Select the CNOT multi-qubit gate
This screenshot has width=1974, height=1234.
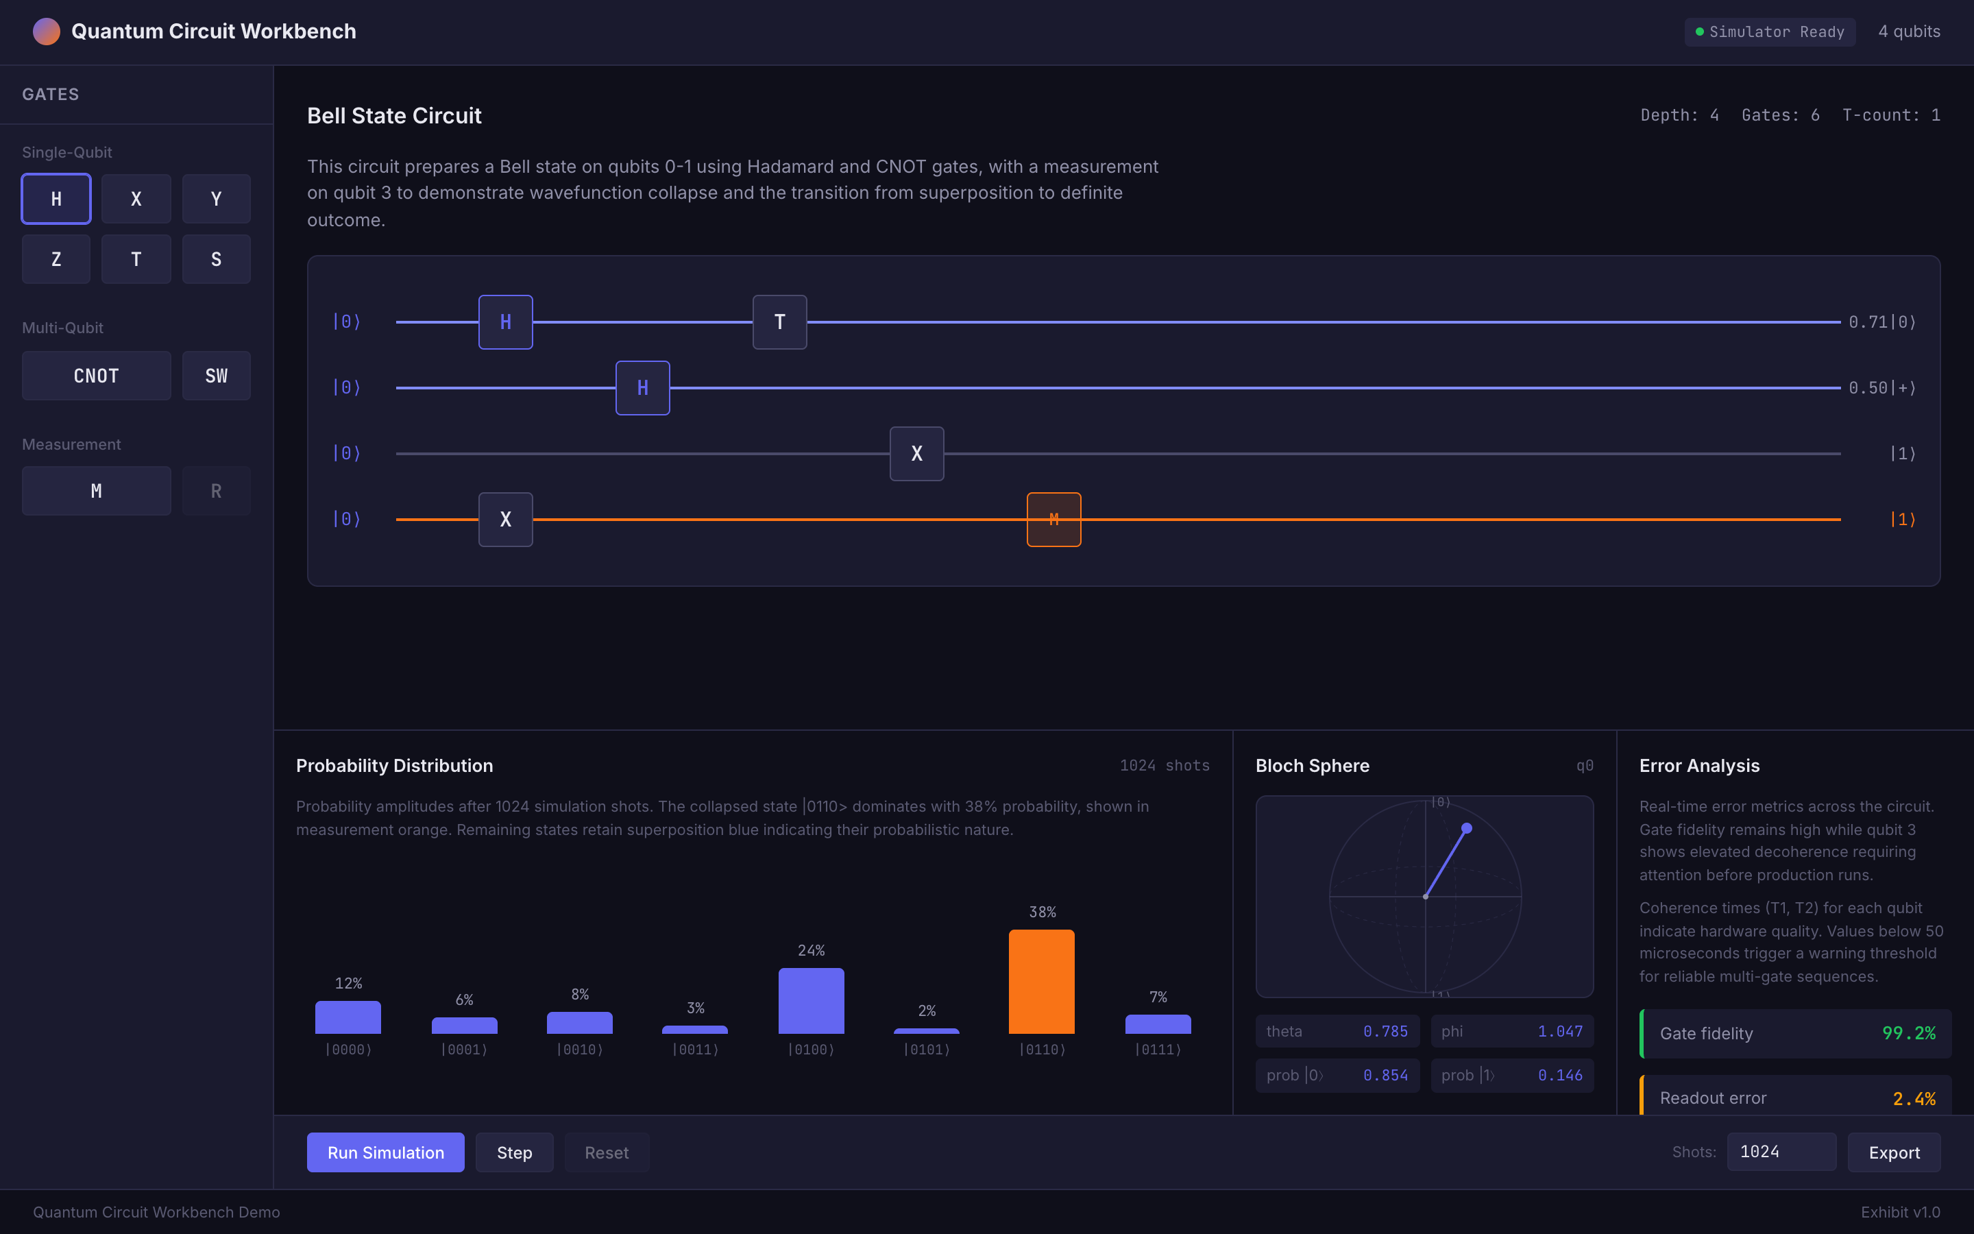tap(95, 376)
